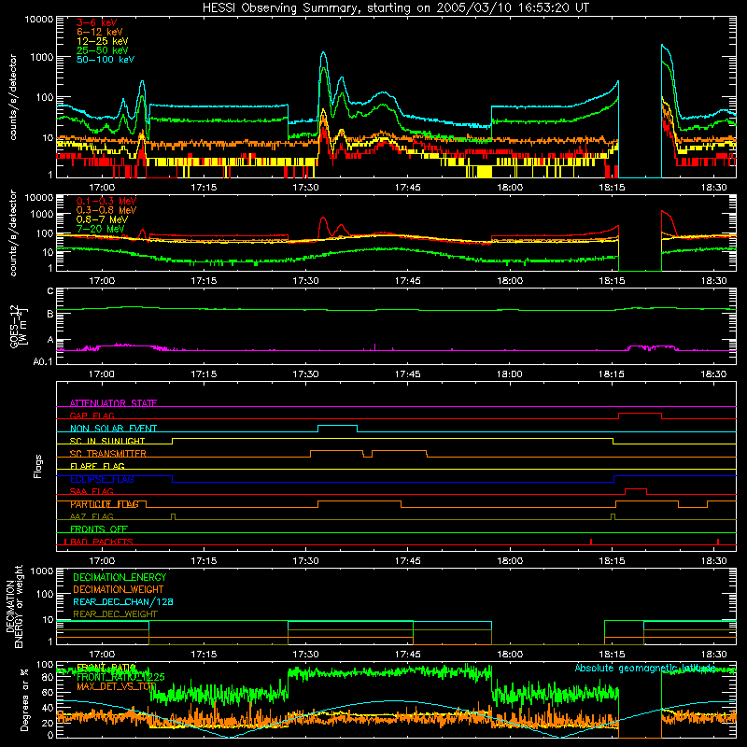Select the ECLIPSE_FLAG label
747x747 pixels.
coord(102,479)
